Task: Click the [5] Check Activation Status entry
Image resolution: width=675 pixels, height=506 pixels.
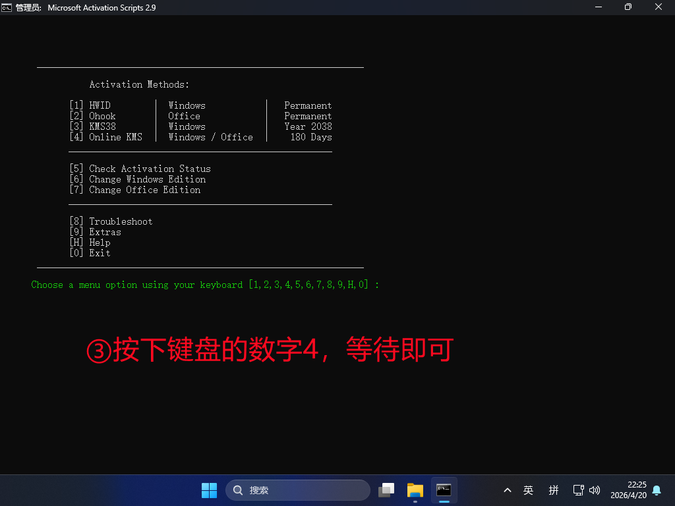Action: click(x=140, y=169)
